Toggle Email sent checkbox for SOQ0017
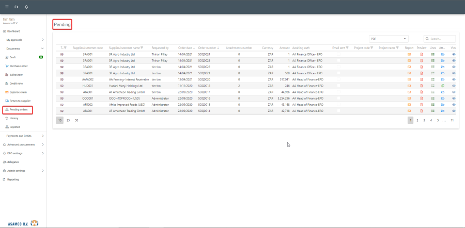Screen dimensions: 465x228 point(339,92)
